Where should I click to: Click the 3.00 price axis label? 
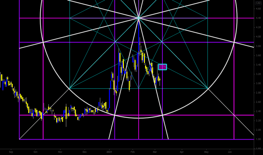(x=258, y=83)
